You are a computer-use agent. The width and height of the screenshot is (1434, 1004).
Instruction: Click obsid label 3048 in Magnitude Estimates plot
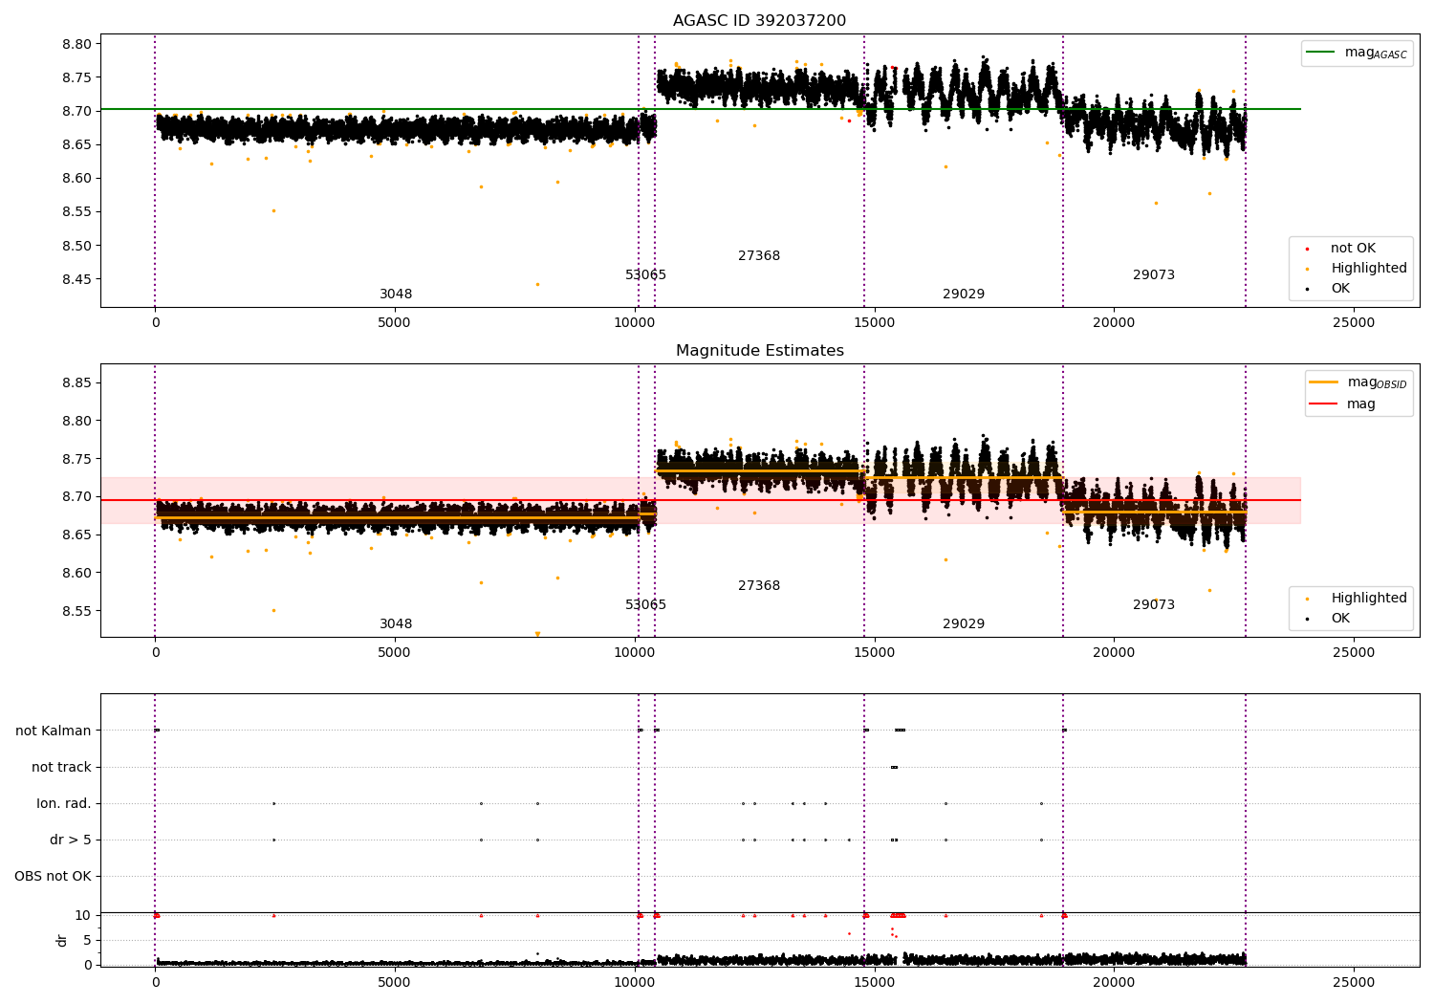396,624
